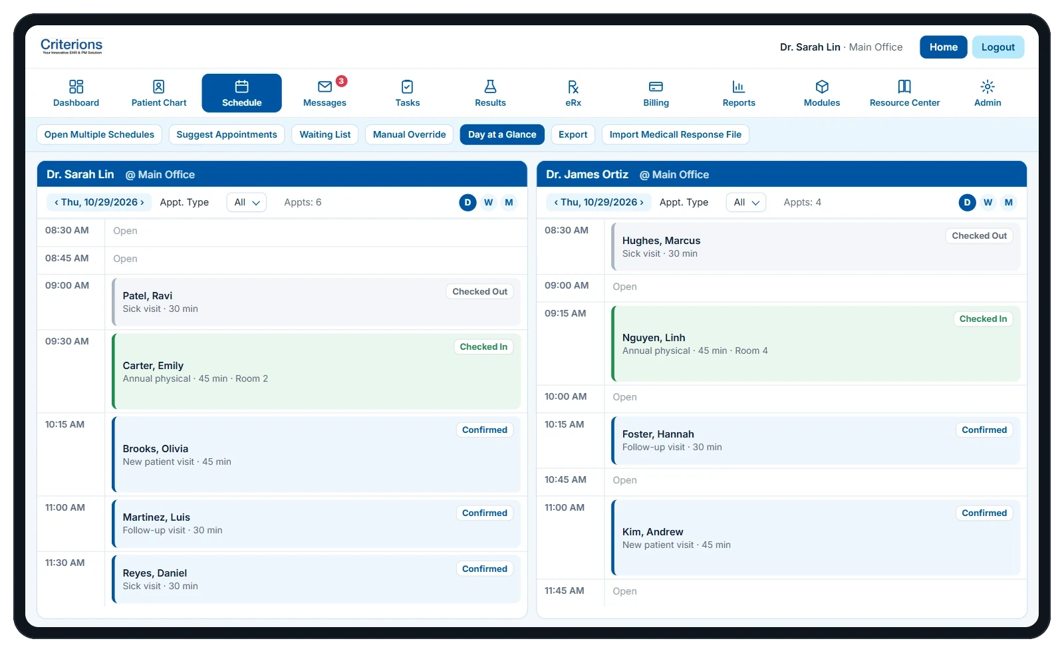
Task: Open the eRx prescription icon
Action: 573,87
